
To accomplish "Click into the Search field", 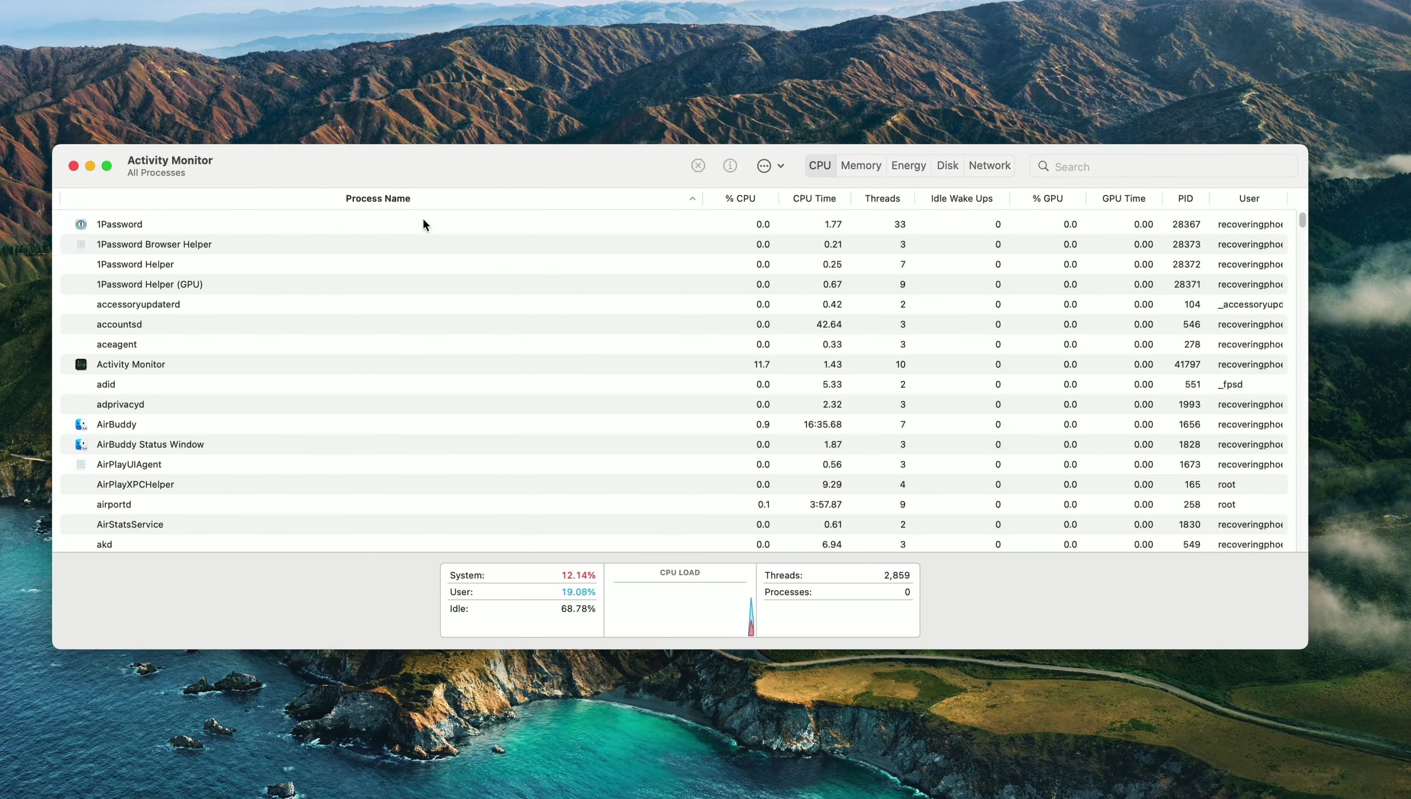I will coord(1163,166).
